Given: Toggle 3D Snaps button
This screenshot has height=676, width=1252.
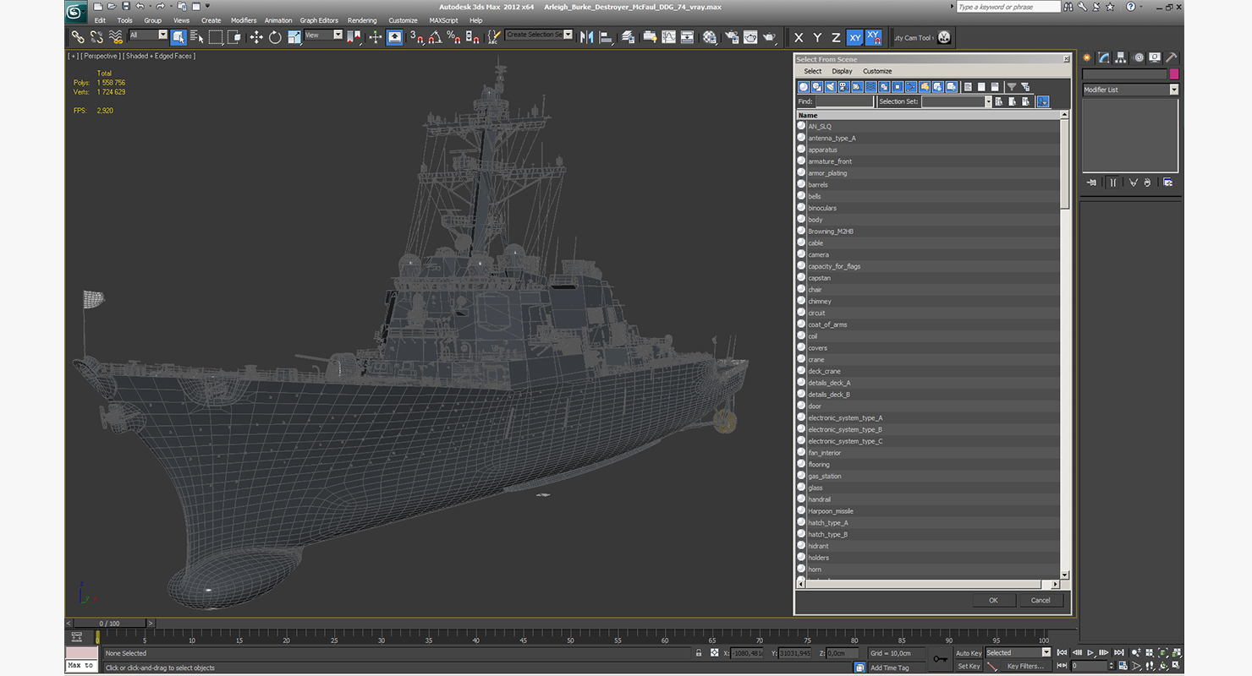Looking at the screenshot, I should pyautogui.click(x=416, y=37).
